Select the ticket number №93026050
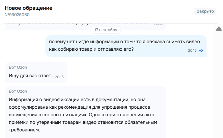The height and width of the screenshot is (138, 223). tap(17, 15)
